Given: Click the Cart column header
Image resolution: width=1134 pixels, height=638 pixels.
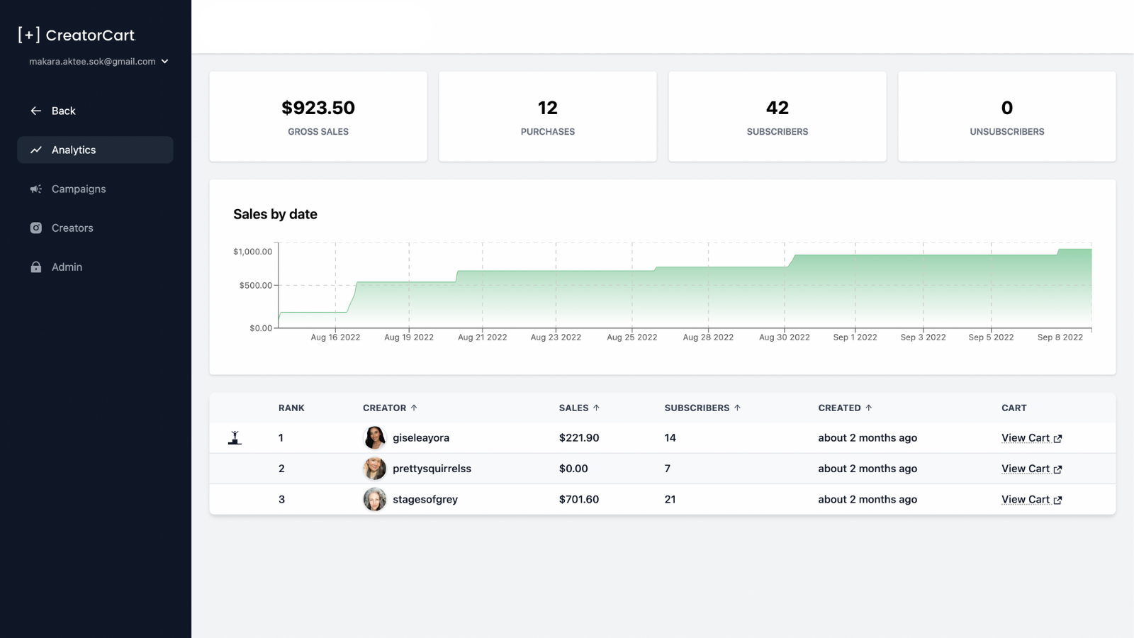Looking at the screenshot, I should 1014,408.
